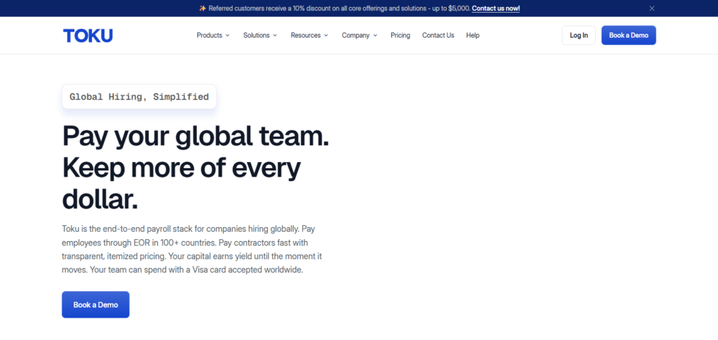The height and width of the screenshot is (340, 718).
Task: Dismiss the referral discount banner
Action: (x=652, y=8)
